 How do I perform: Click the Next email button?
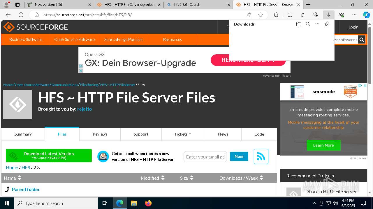pos(239,156)
